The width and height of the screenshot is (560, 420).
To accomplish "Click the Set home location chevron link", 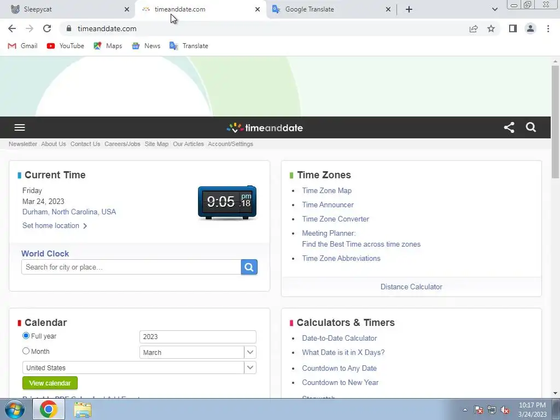I will pyautogui.click(x=55, y=226).
